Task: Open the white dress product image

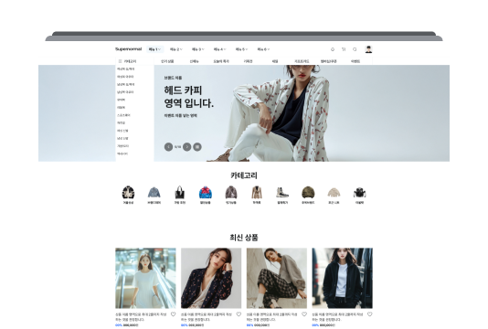Action: (x=145, y=278)
